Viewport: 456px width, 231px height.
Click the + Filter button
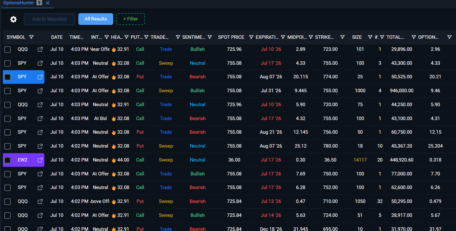pyautogui.click(x=131, y=19)
